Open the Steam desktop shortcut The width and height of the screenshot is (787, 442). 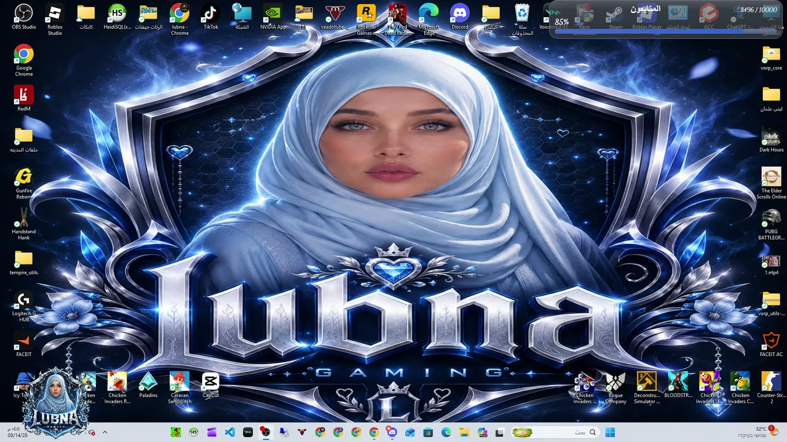[615, 17]
